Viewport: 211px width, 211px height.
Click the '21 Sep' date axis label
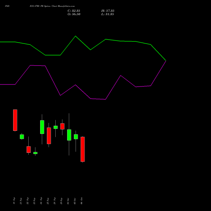point(21,201)
